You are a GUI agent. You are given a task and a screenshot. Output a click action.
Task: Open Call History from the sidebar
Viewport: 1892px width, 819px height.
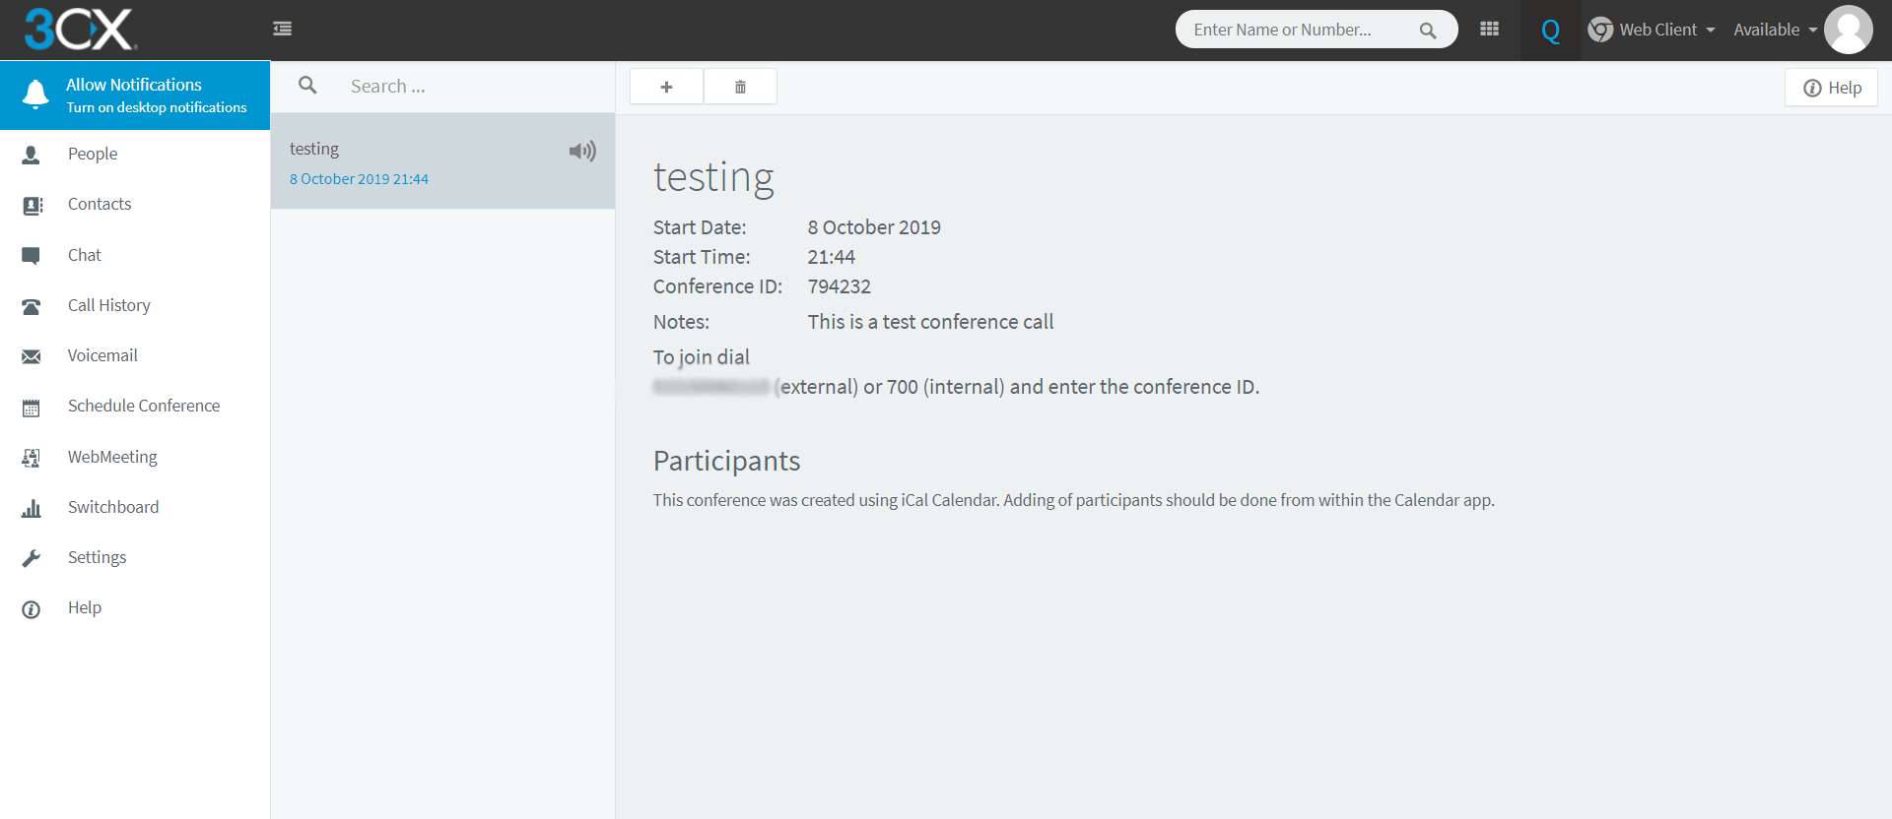(x=108, y=305)
